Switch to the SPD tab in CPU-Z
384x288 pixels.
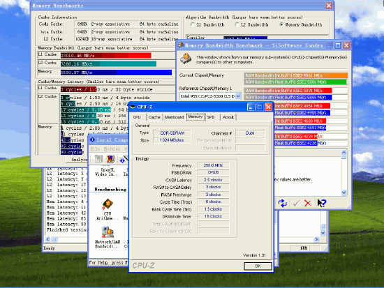[x=211, y=117]
